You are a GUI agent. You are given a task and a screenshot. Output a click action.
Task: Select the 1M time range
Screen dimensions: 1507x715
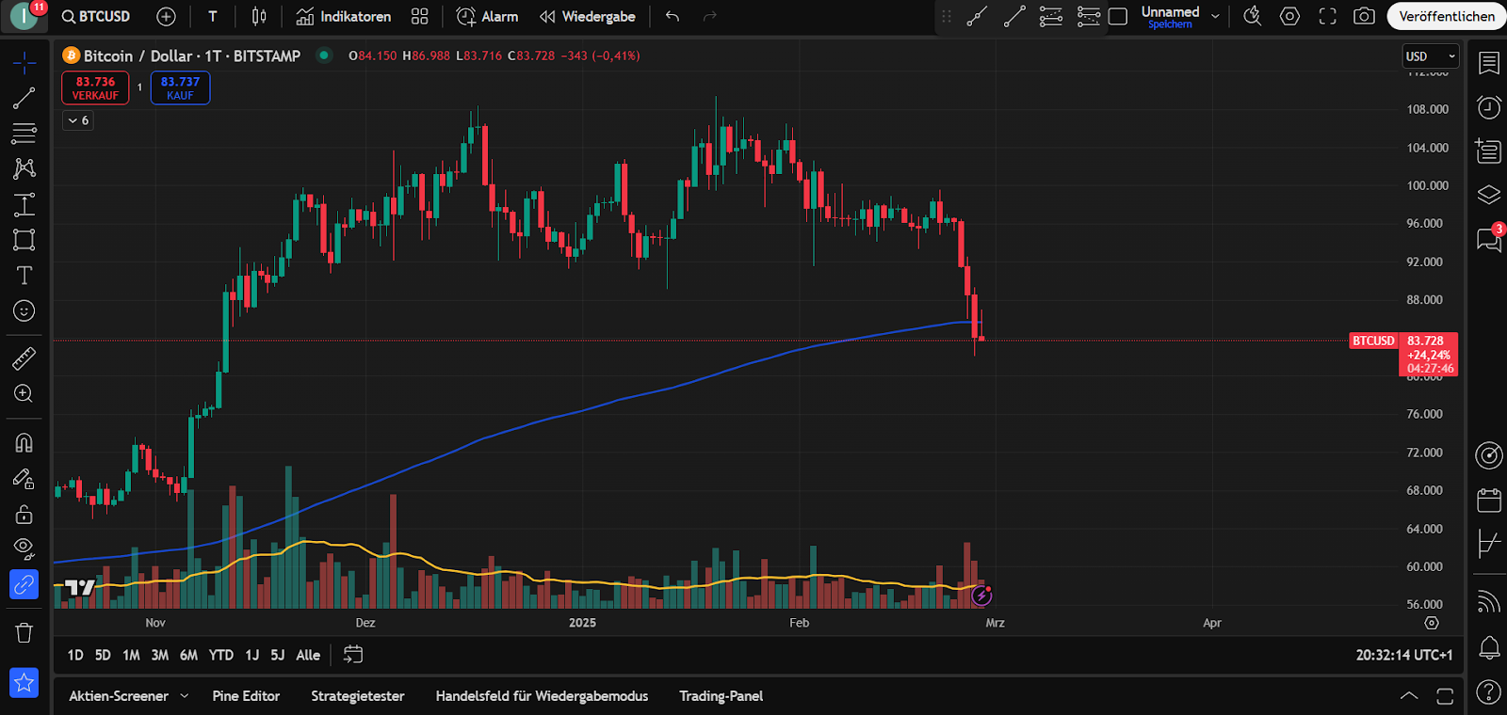[x=131, y=655]
